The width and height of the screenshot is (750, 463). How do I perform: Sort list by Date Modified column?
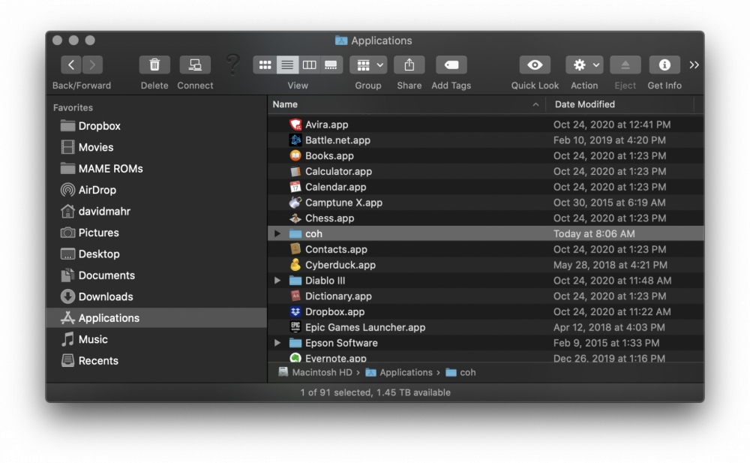point(585,104)
